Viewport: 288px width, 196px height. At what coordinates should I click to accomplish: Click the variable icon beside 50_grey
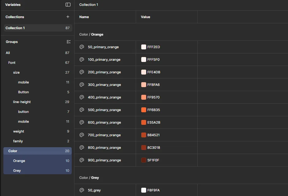coord(81,190)
